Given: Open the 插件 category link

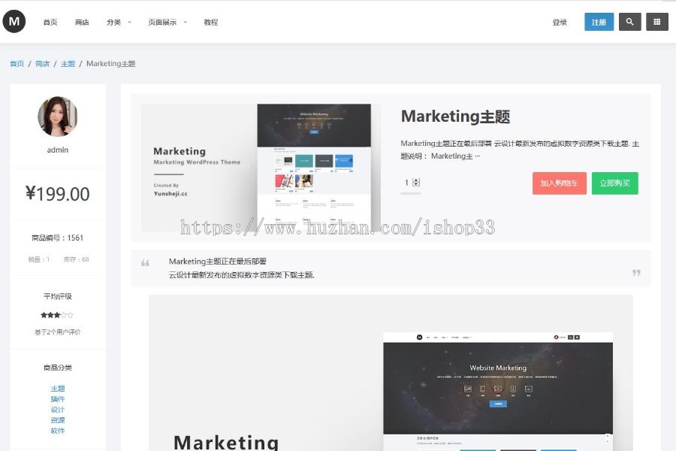Looking at the screenshot, I should click(x=58, y=399).
